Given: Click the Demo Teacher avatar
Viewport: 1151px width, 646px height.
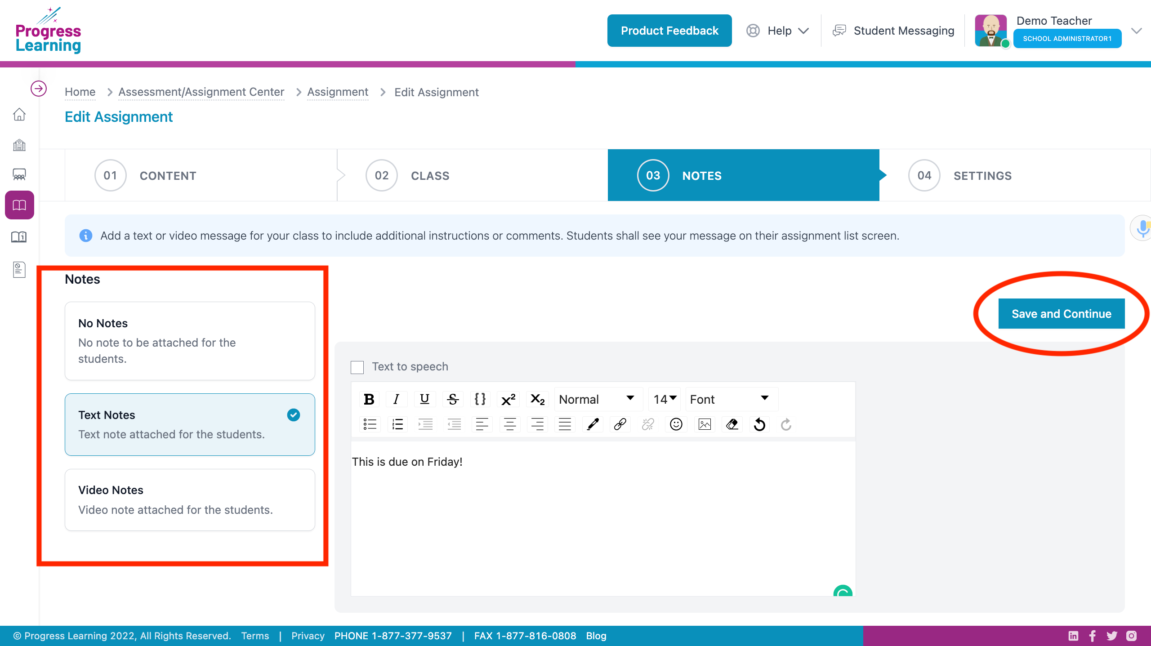Looking at the screenshot, I should click(991, 31).
